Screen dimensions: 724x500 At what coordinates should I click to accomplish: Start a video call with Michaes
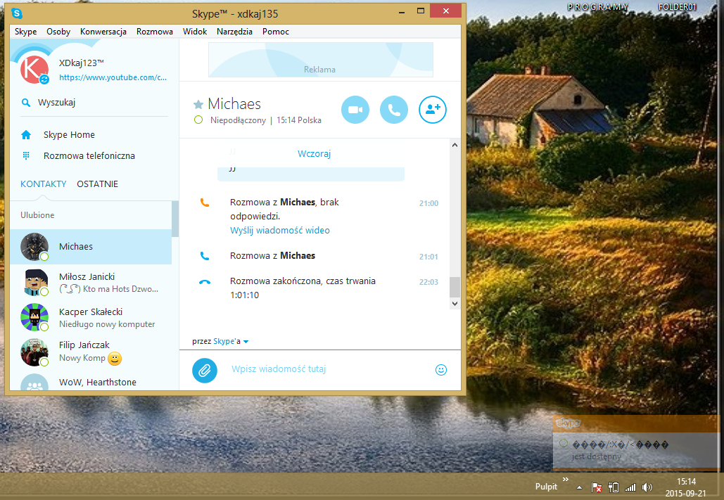(x=355, y=110)
